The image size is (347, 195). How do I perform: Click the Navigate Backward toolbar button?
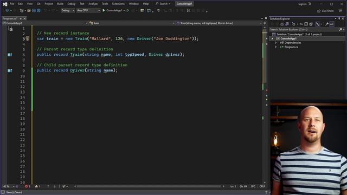coord(7,10)
